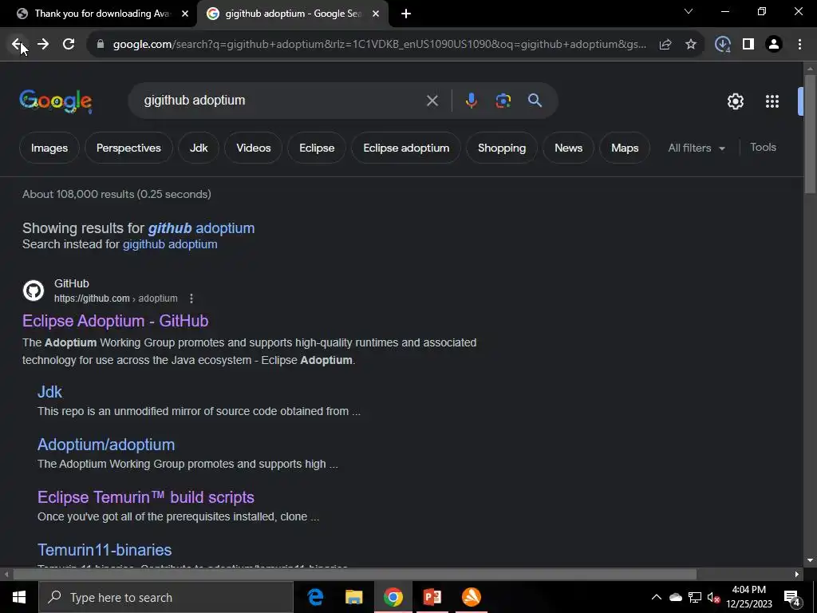The width and height of the screenshot is (817, 613).
Task: Switch to the Avast download tab
Action: 99,14
